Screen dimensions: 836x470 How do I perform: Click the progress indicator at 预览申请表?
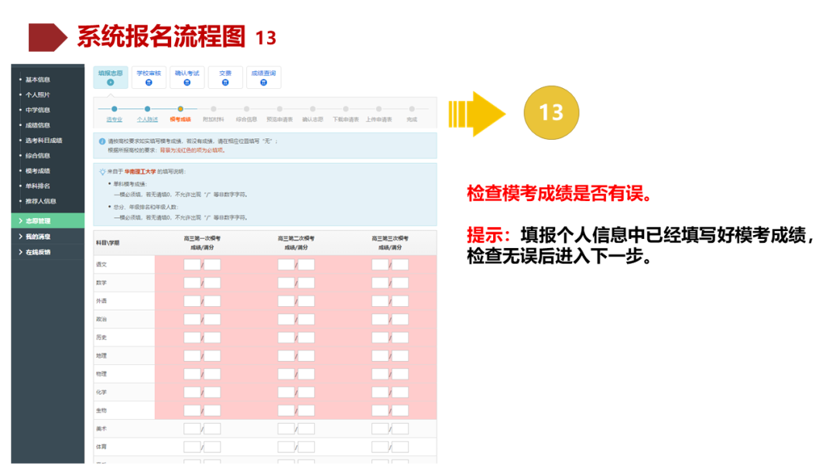coord(279,108)
